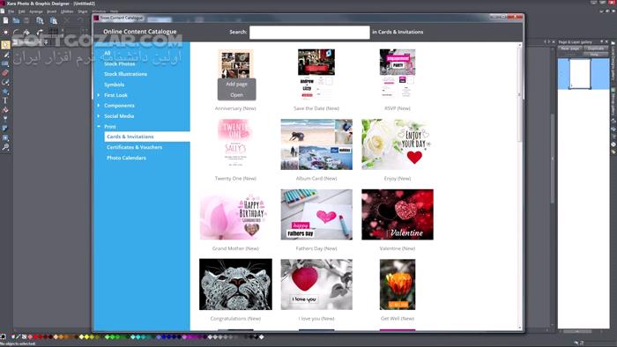Image resolution: width=617 pixels, height=347 pixels.
Task: Select the Symbols category
Action: tap(114, 85)
